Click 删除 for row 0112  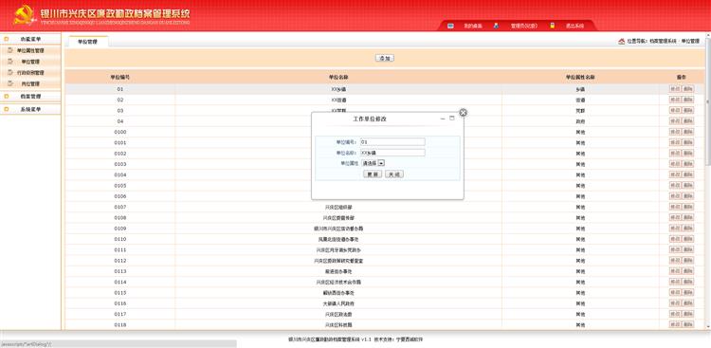[688, 261]
